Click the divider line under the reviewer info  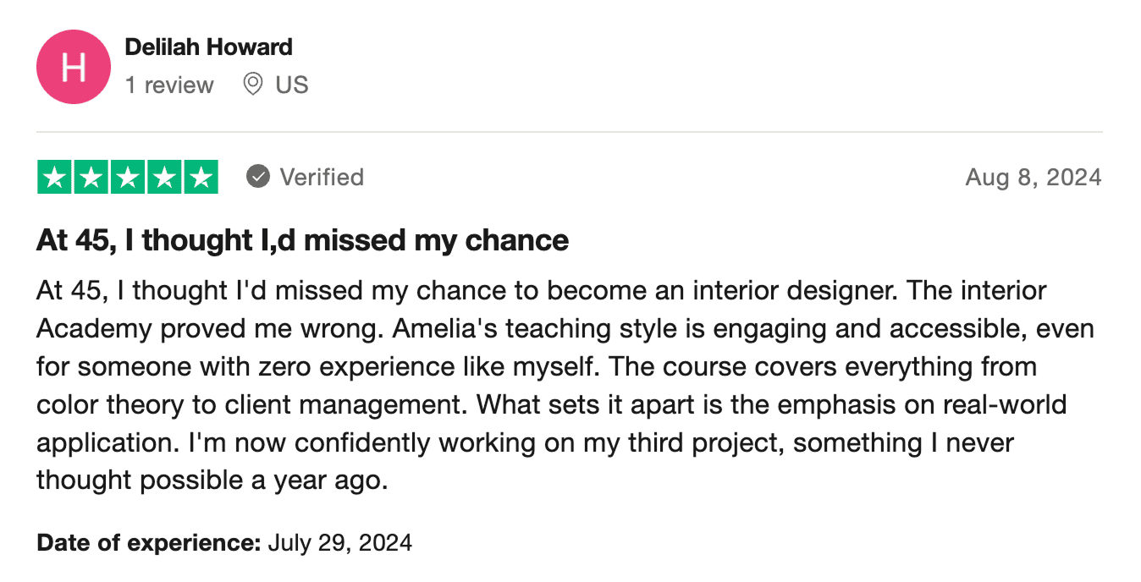click(569, 132)
